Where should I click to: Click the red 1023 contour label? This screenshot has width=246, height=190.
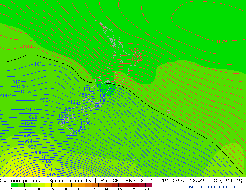(x=137, y=55)
